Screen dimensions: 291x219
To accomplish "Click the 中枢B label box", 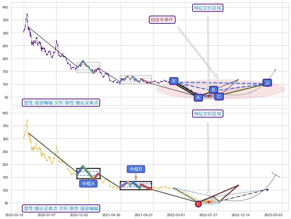I will click(136, 169).
